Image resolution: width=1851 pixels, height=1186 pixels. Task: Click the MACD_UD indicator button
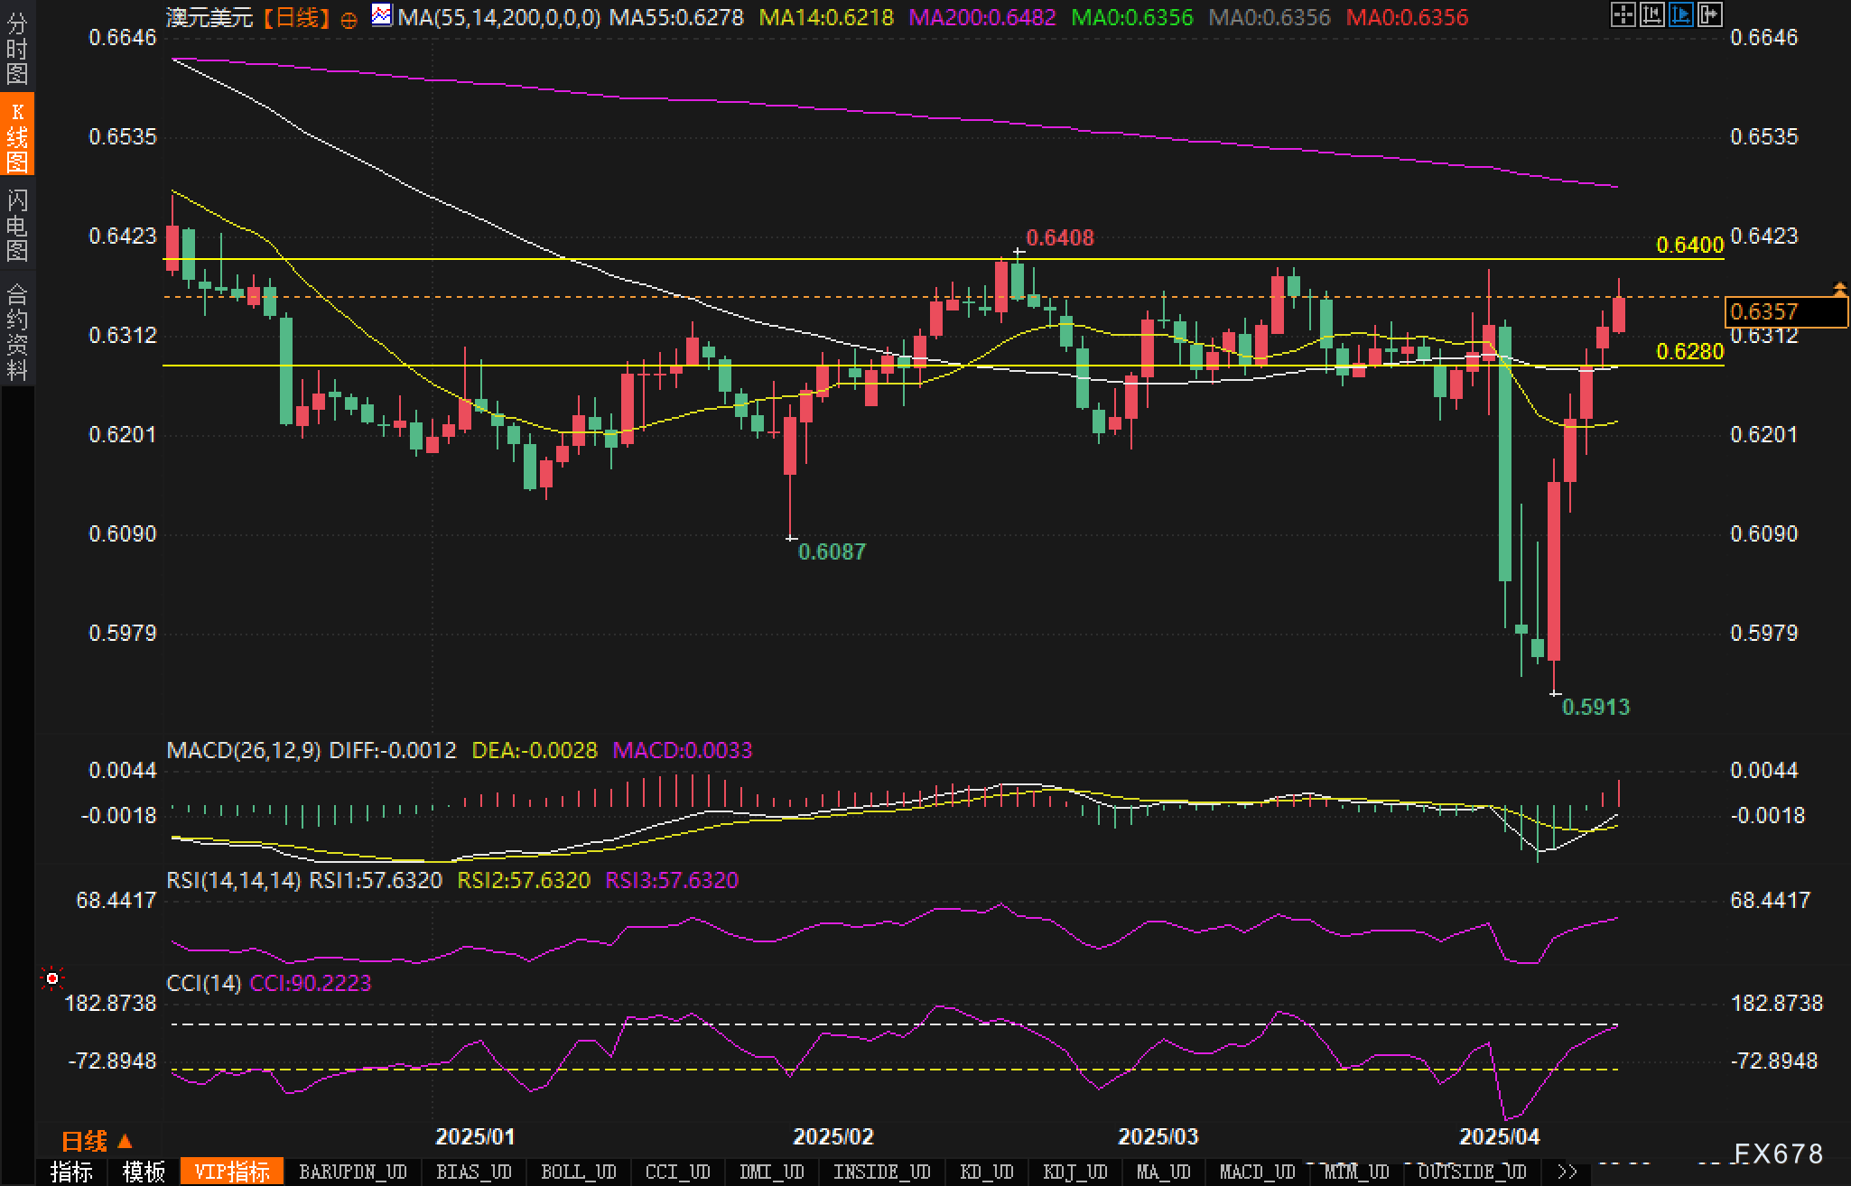pos(1257,1172)
